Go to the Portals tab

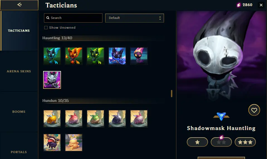(x=19, y=152)
